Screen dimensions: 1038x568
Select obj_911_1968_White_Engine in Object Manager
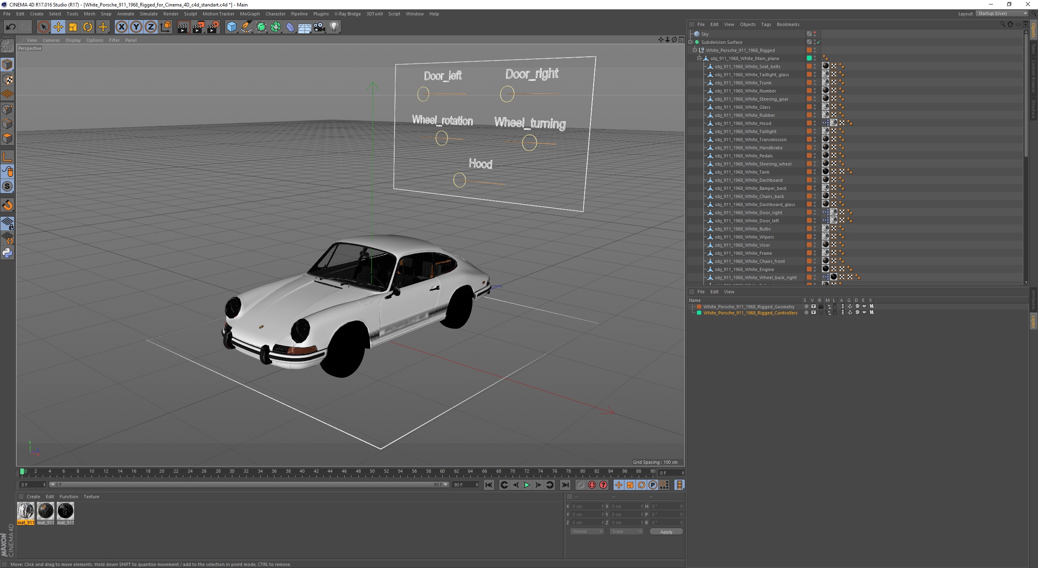744,269
